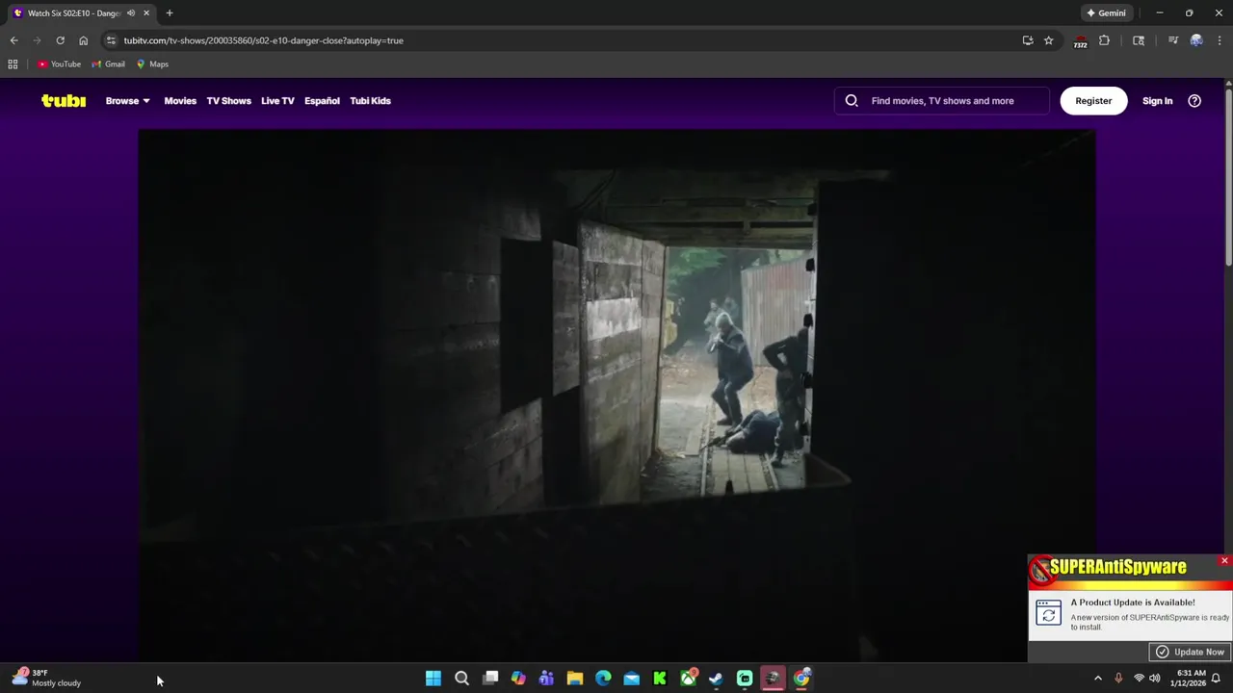Viewport: 1233px width, 693px height.
Task: Open a new browser tab
Action: tap(170, 13)
